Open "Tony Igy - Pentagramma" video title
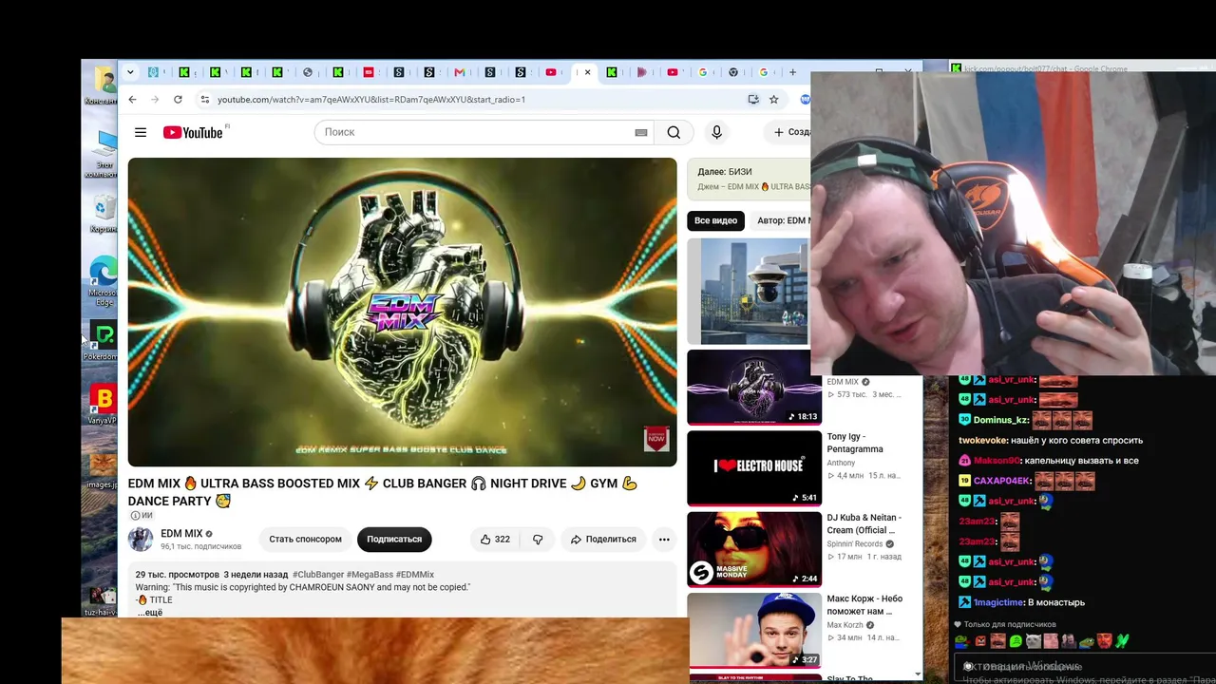This screenshot has height=684, width=1216. [855, 443]
